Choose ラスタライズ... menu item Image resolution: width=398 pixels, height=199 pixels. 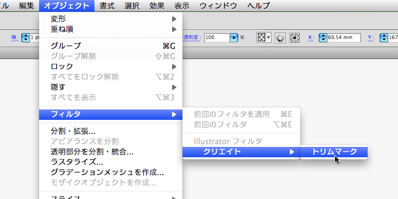click(x=111, y=162)
